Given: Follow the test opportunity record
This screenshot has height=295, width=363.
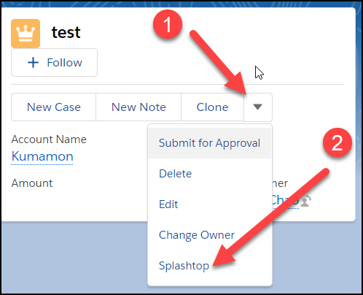Looking at the screenshot, I should tap(54, 63).
